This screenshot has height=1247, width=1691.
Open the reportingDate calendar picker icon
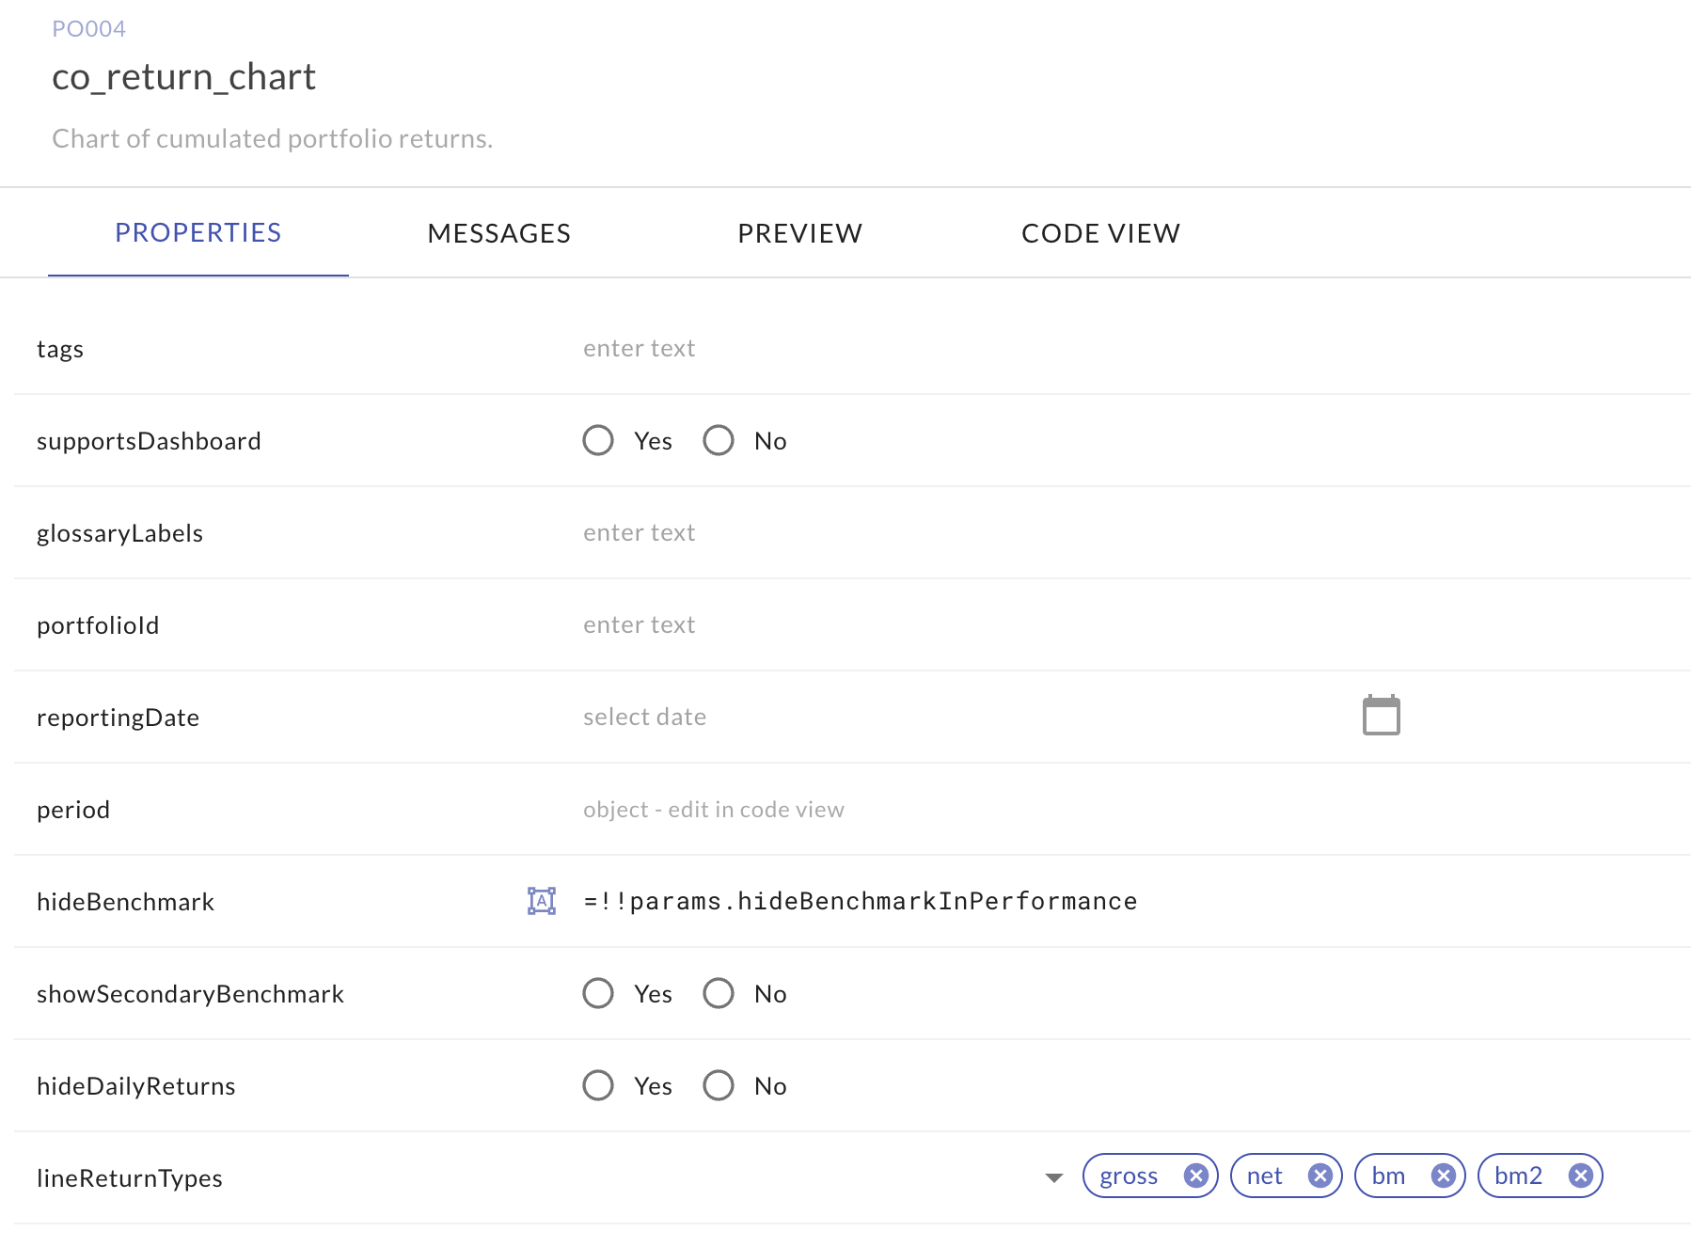click(1381, 716)
